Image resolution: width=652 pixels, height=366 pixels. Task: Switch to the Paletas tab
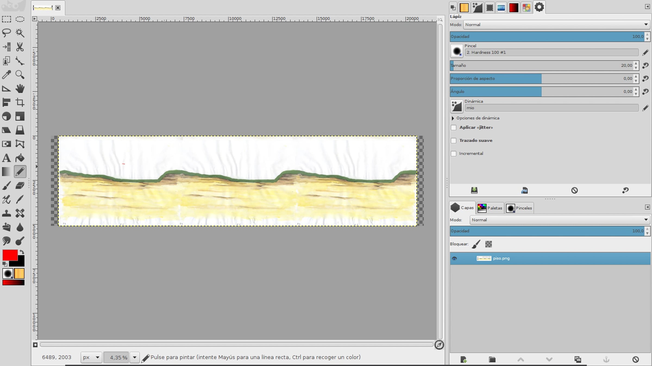[x=490, y=208]
